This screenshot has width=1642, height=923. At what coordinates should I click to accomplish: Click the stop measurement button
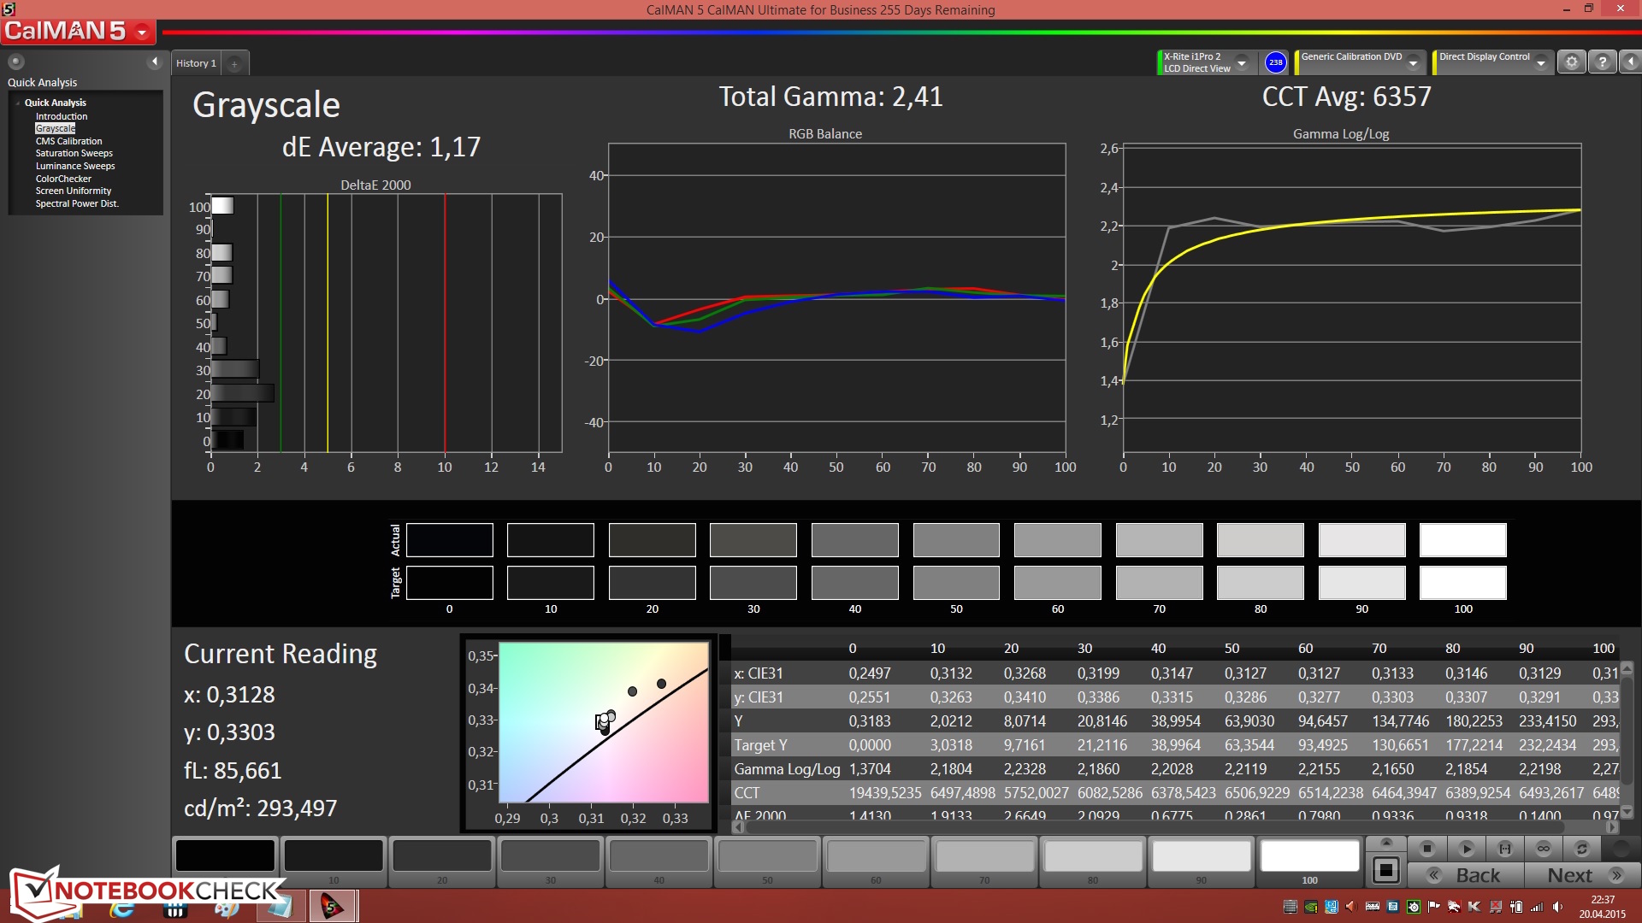point(1426,849)
